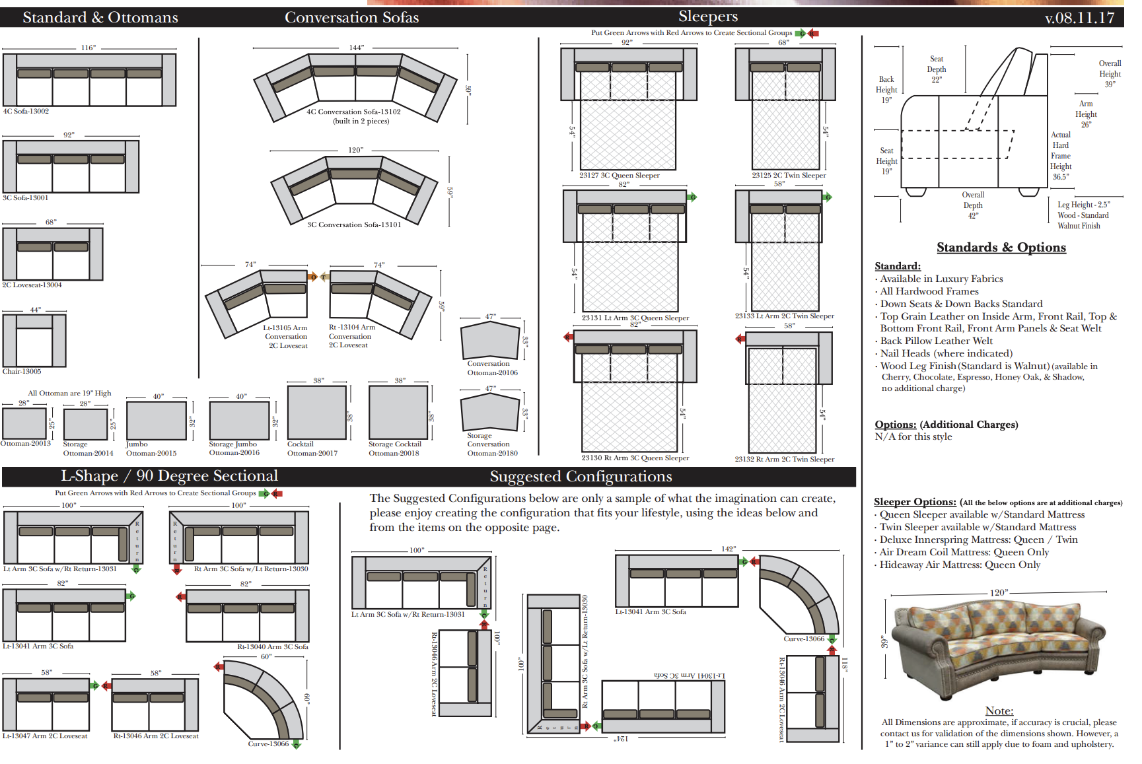Click the green arrow icon in Sleepers header note
This screenshot has height=764, width=1142.
click(801, 33)
